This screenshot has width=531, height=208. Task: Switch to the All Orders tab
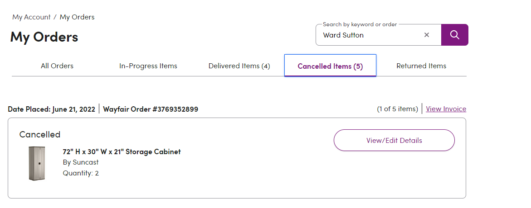coord(57,66)
